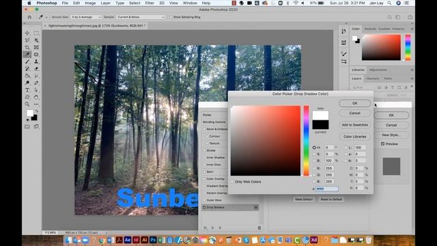
Task: Click the Share icon at top right
Action: point(410,17)
